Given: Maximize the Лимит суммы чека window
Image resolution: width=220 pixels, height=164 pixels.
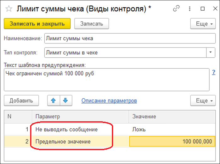Looking at the screenshot, I should coord(202,9).
